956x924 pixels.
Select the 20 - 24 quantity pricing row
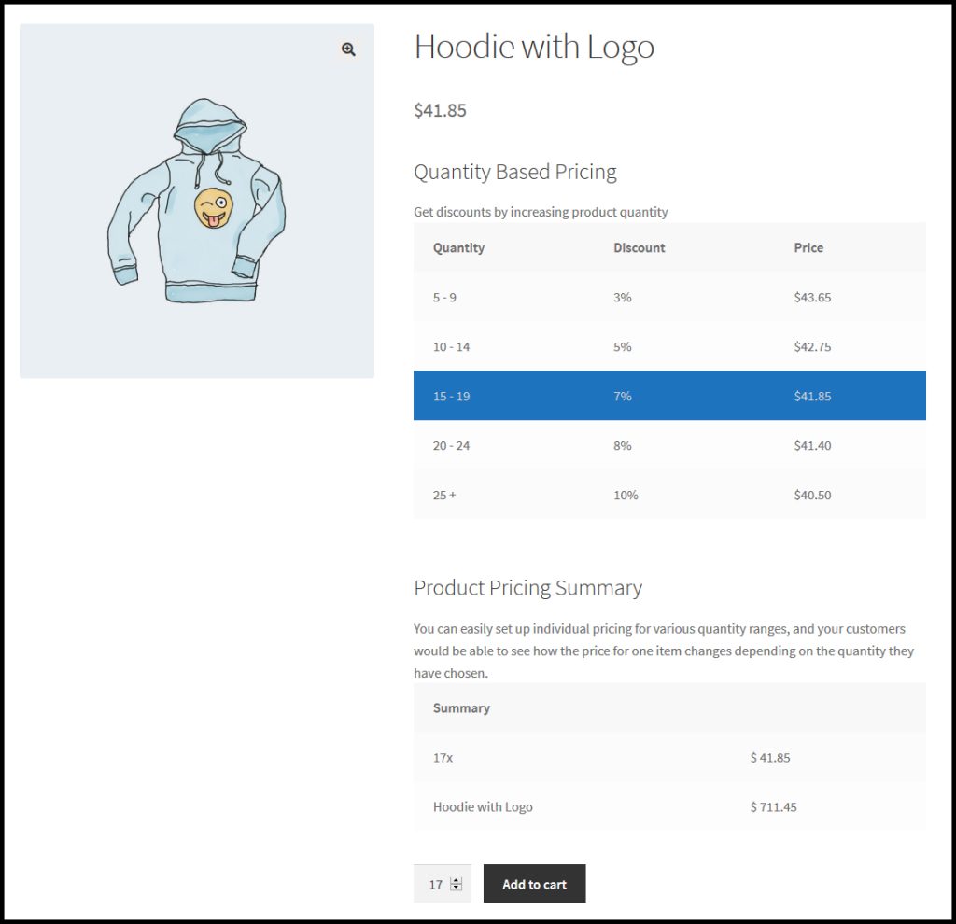coord(669,446)
